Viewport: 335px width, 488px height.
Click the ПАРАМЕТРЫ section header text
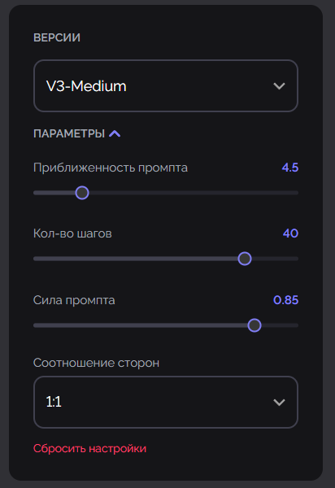pyautogui.click(x=69, y=134)
